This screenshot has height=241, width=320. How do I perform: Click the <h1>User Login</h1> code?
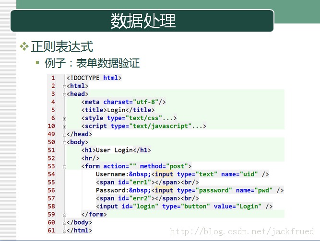click(x=116, y=150)
